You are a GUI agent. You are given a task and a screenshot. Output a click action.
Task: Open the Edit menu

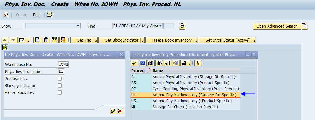(x=37, y=15)
